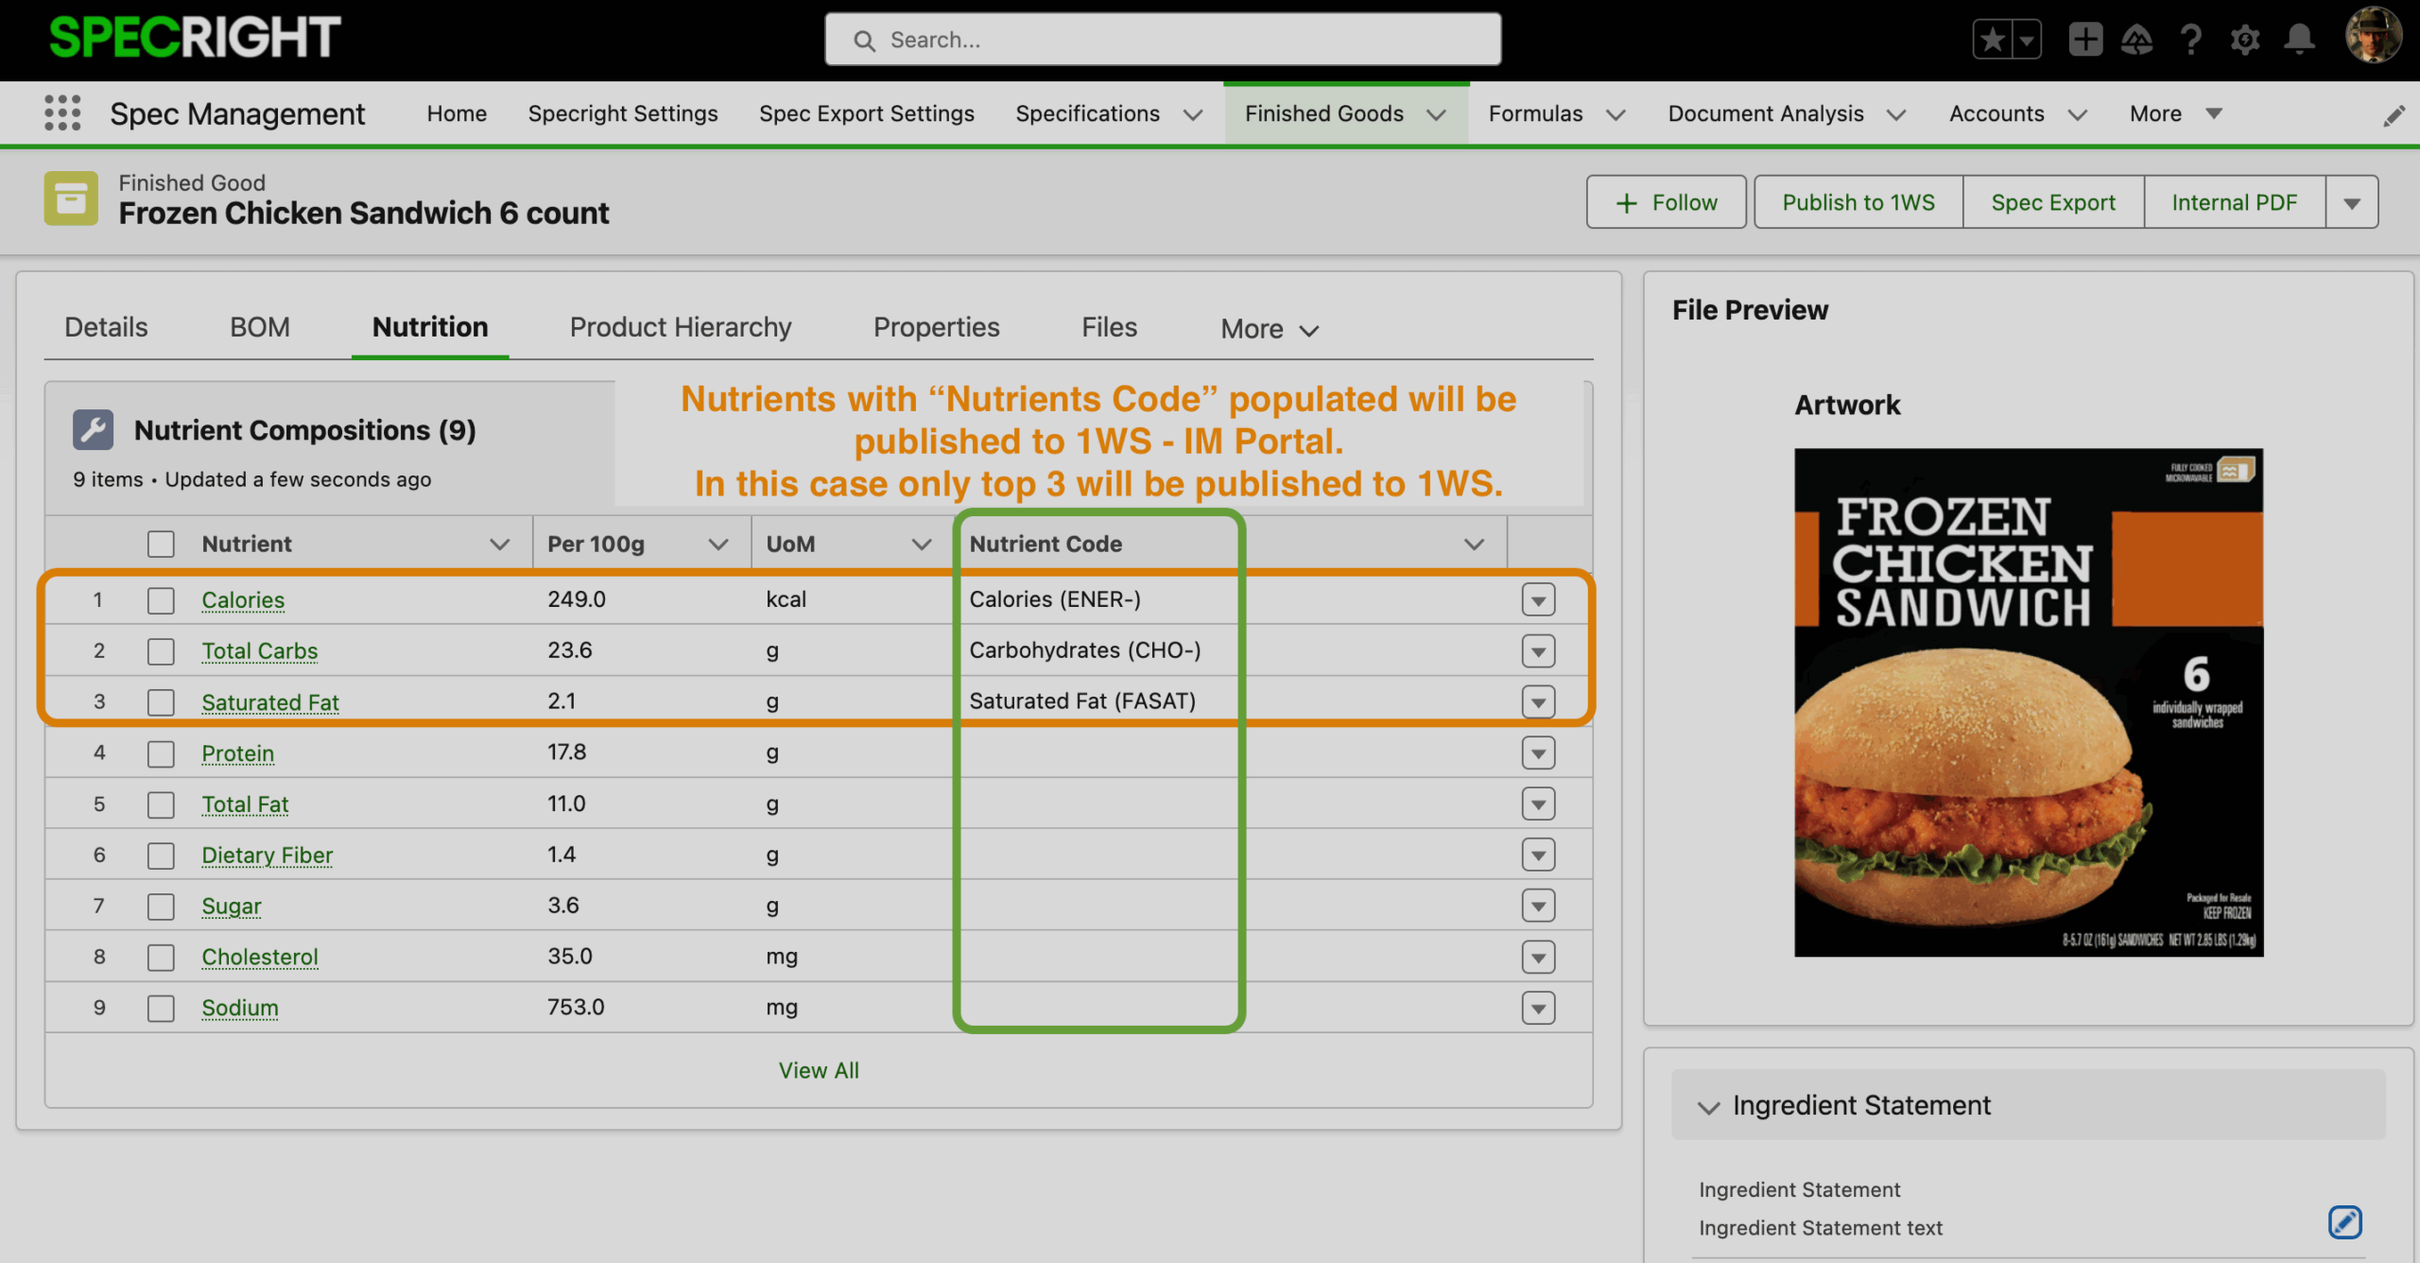
Task: Click the Favorites star icon
Action: [1993, 40]
